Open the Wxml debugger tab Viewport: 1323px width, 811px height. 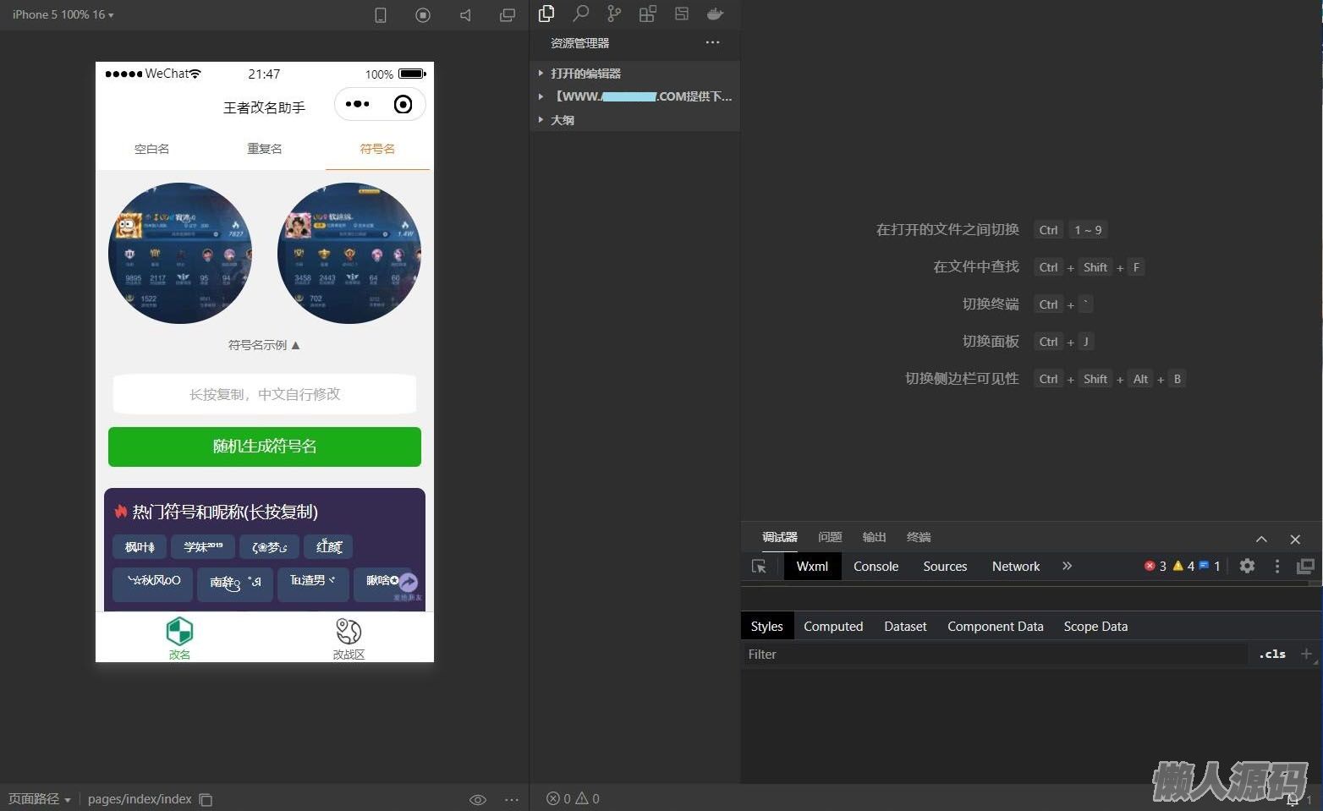[812, 566]
